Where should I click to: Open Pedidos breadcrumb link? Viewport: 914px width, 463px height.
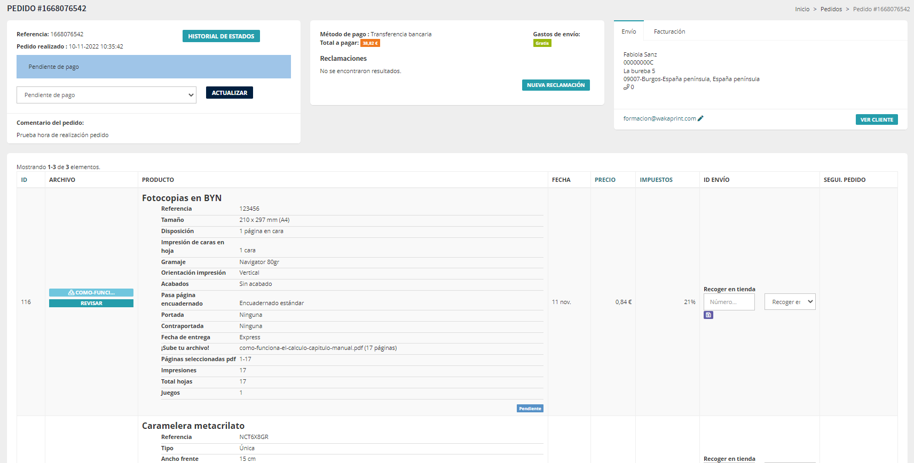click(831, 9)
